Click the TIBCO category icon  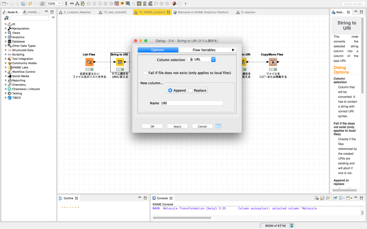(10, 98)
